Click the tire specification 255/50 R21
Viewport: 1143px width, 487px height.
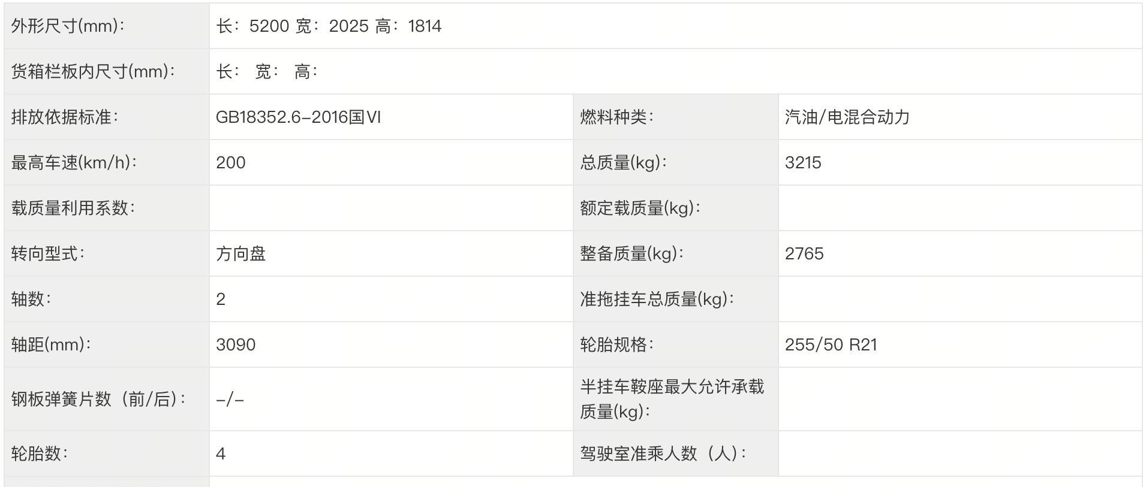pyautogui.click(x=831, y=345)
